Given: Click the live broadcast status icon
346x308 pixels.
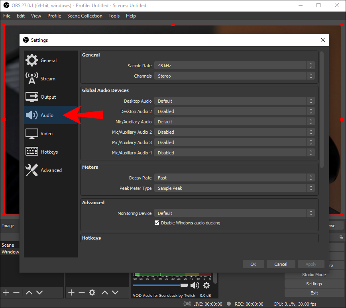Looking at the screenshot, I should (187, 304).
